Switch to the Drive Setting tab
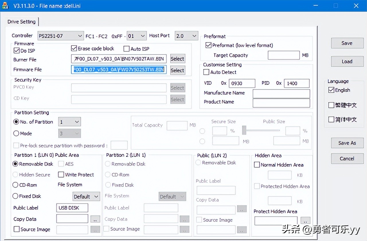 tap(22, 21)
